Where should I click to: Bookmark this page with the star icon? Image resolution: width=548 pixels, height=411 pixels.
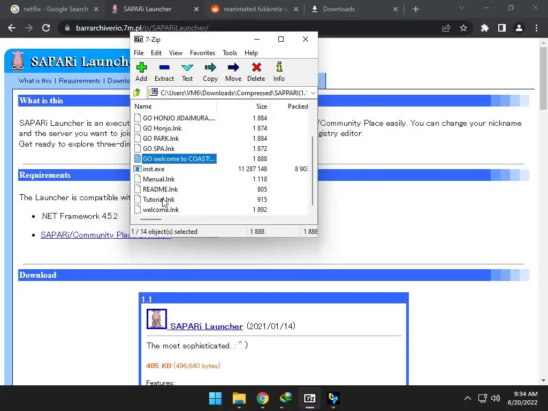point(463,28)
